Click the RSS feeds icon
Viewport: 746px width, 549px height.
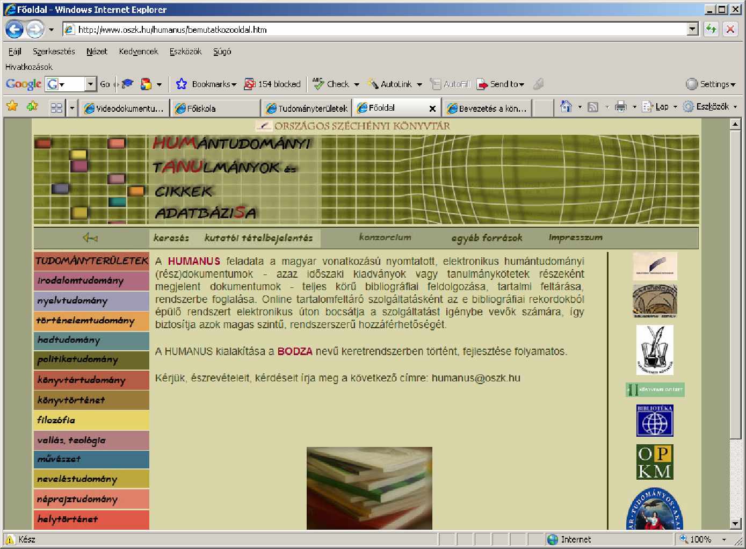[593, 107]
